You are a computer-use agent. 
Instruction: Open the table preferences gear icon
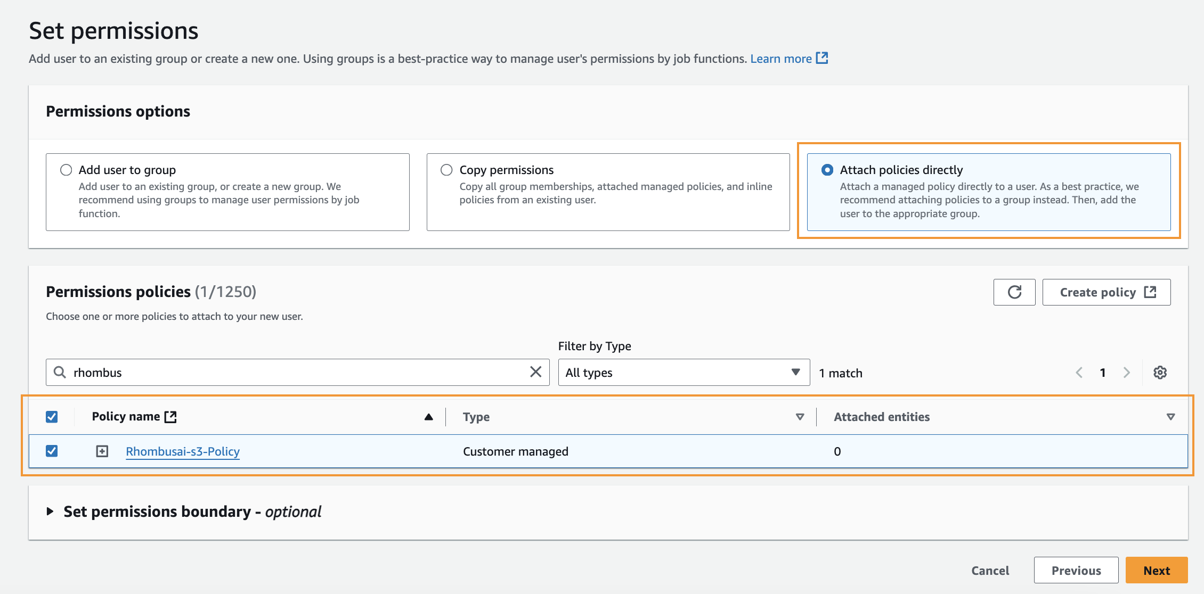[x=1160, y=373]
